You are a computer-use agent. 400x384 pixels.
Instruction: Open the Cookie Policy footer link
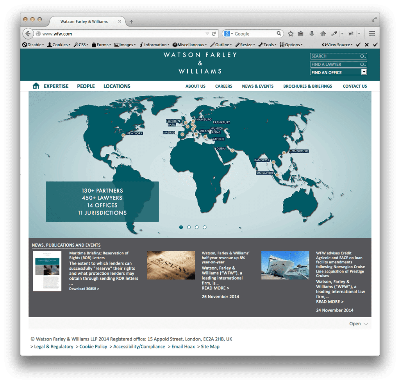pos(93,346)
